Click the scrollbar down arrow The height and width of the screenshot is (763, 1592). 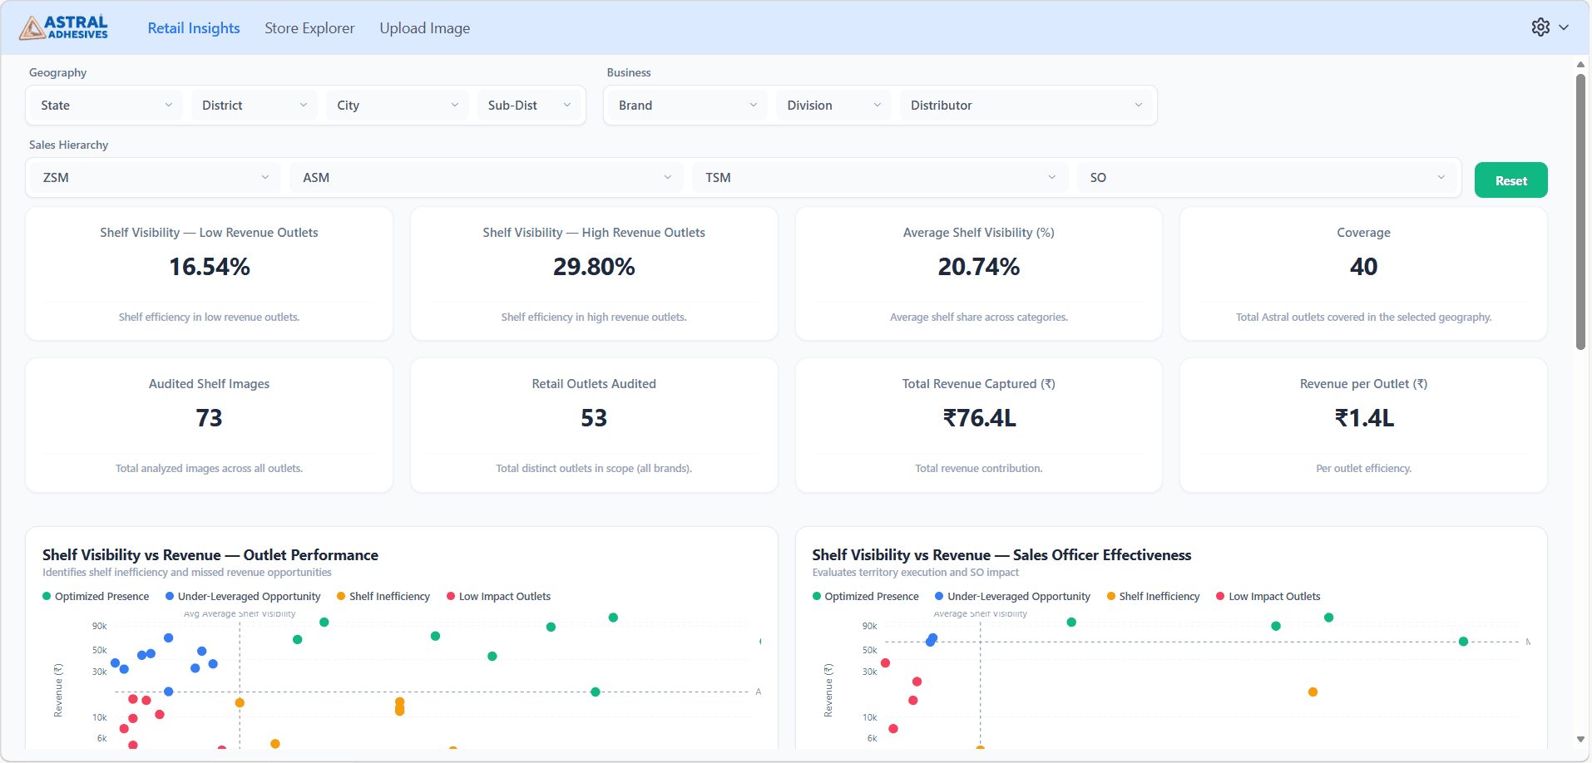[1580, 739]
